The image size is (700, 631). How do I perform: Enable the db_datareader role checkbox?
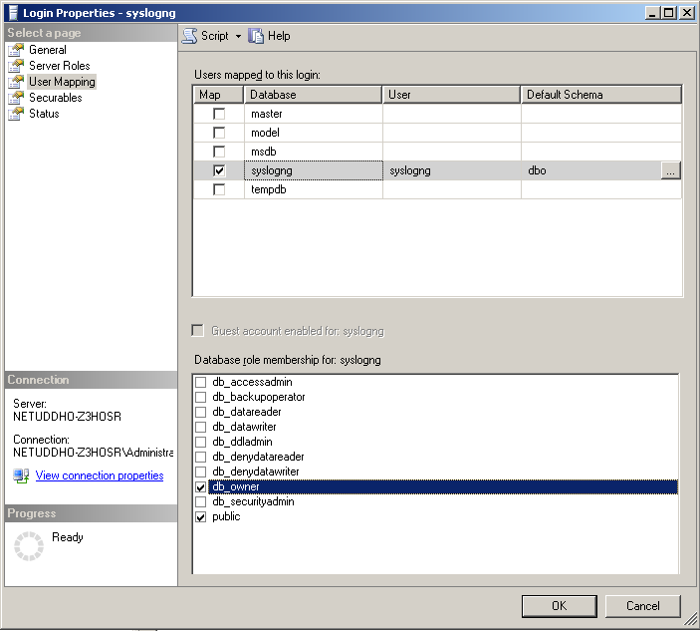[201, 413]
